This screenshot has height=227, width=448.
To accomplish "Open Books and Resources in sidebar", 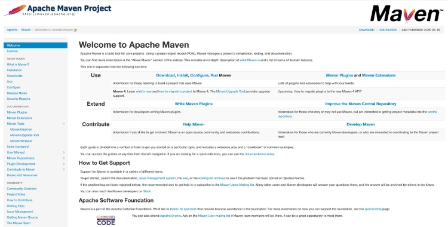I will (22, 175).
